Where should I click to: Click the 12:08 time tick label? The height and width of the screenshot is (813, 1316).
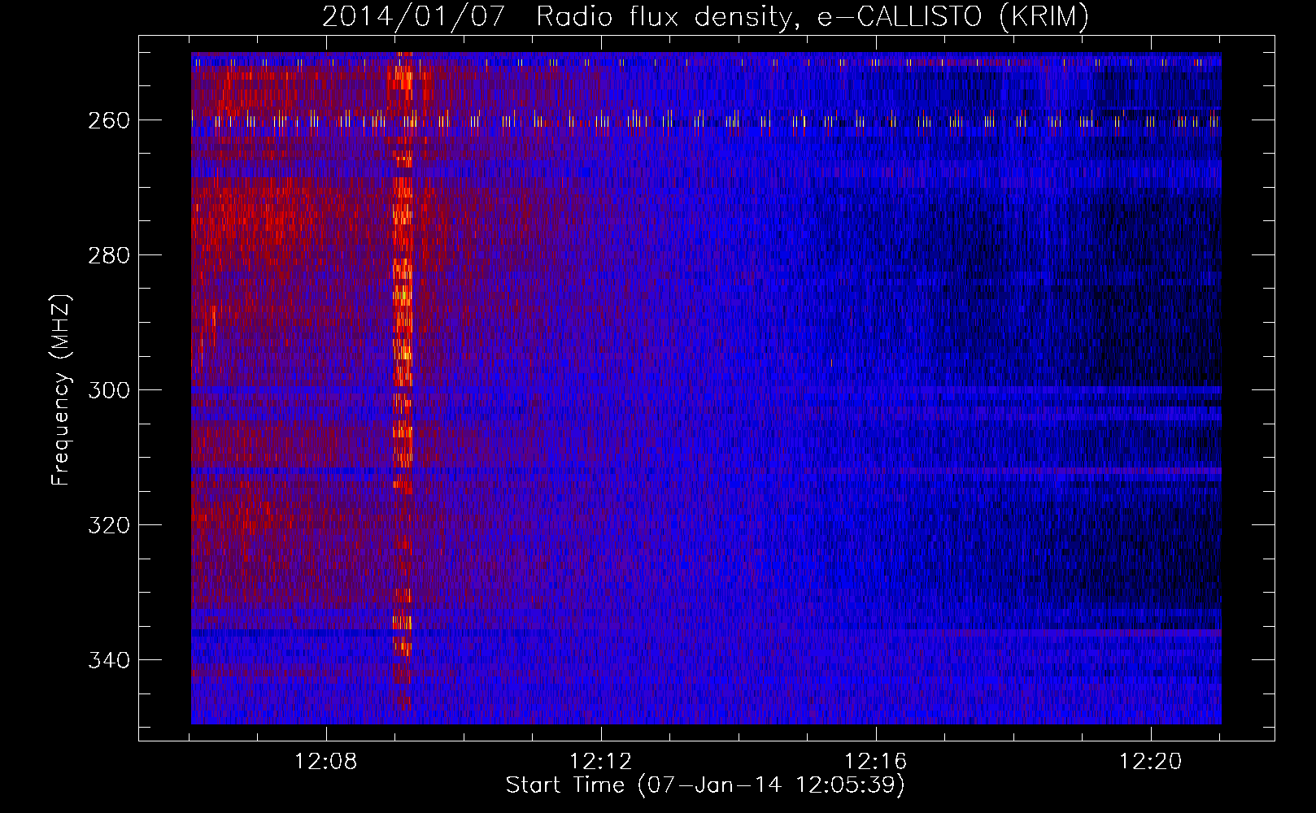[x=326, y=762]
